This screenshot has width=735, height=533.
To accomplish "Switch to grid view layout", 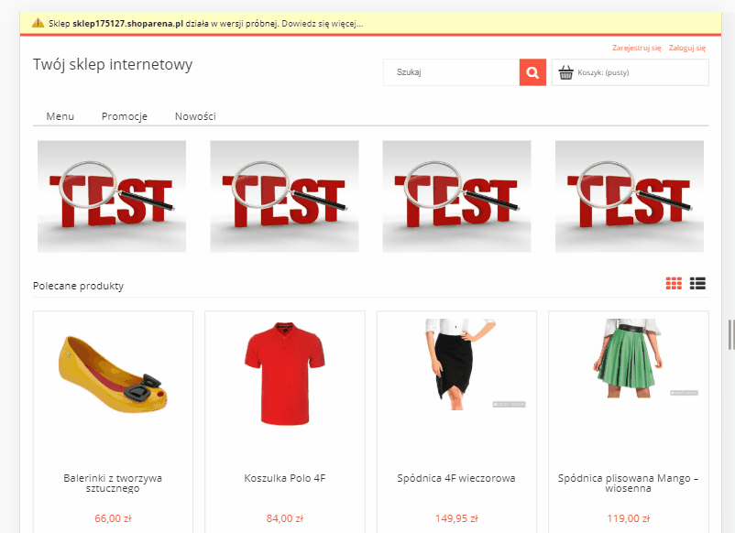I will pyautogui.click(x=674, y=284).
